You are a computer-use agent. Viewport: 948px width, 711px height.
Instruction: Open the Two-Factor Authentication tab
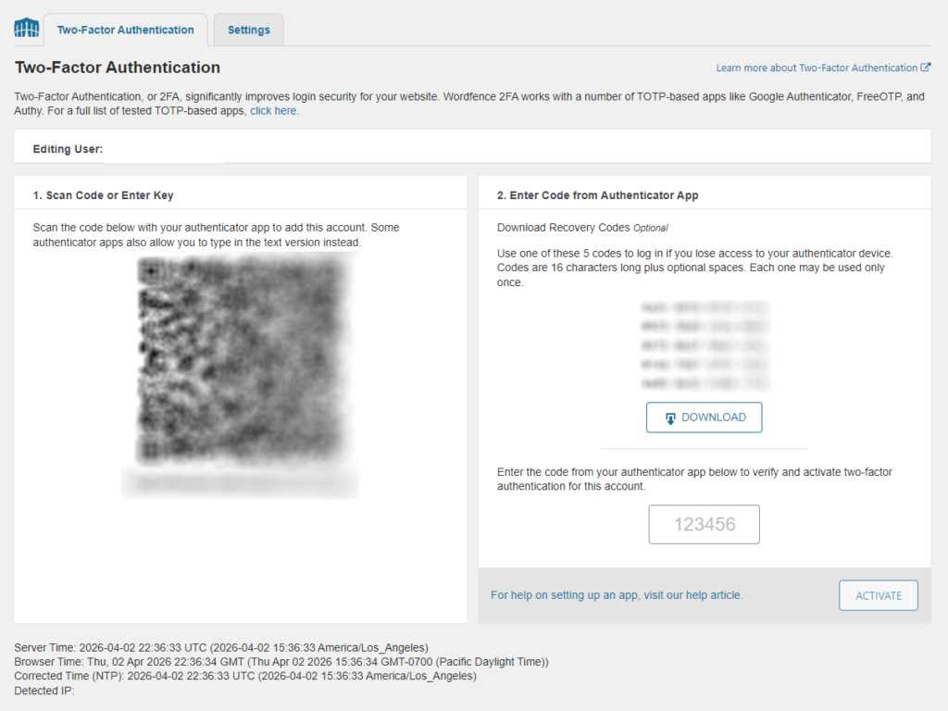(126, 30)
